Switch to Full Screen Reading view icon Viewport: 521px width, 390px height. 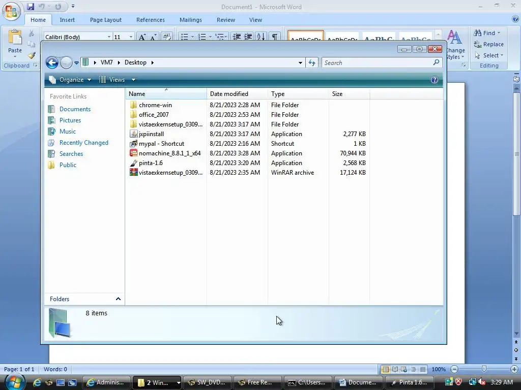click(395, 369)
